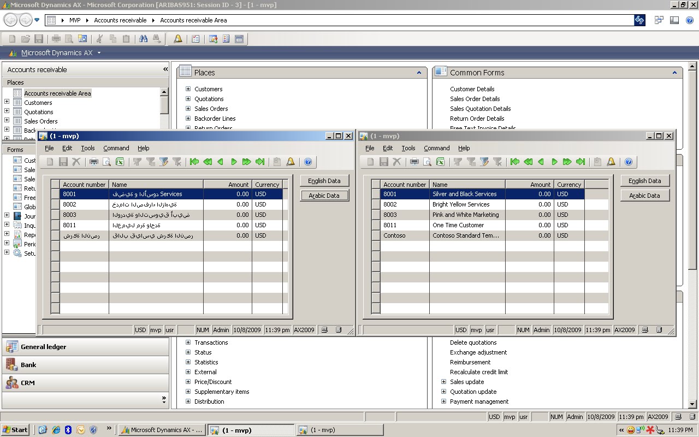
Task: Open Print preview in the English-names window
Action: 428,162
